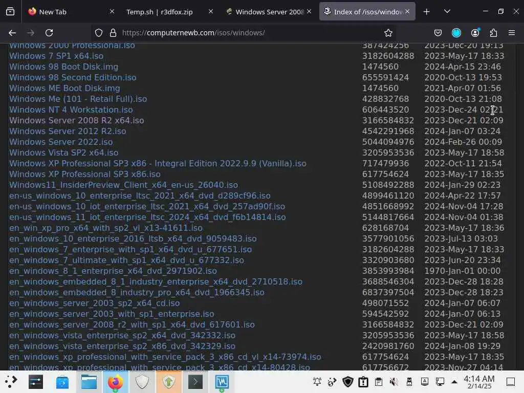Open en_windows_server_2003_sp2_x64_cd.iso
The width and height of the screenshot is (524, 393).
click(94, 303)
